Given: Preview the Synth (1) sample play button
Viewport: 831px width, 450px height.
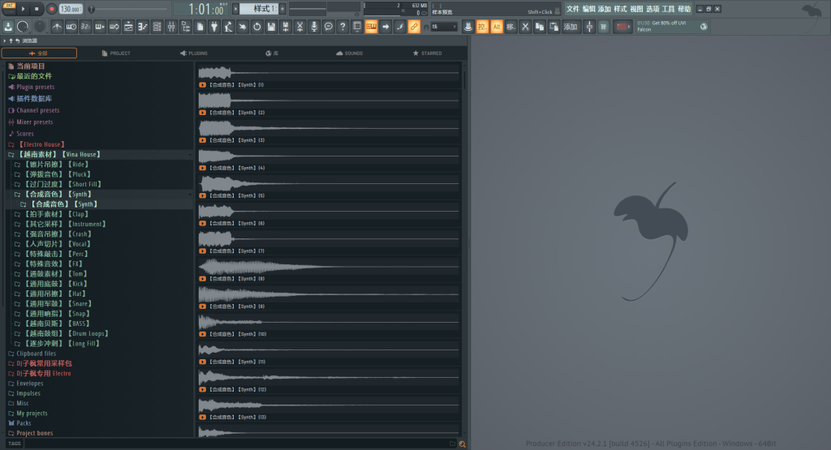Looking at the screenshot, I should pyautogui.click(x=202, y=84).
